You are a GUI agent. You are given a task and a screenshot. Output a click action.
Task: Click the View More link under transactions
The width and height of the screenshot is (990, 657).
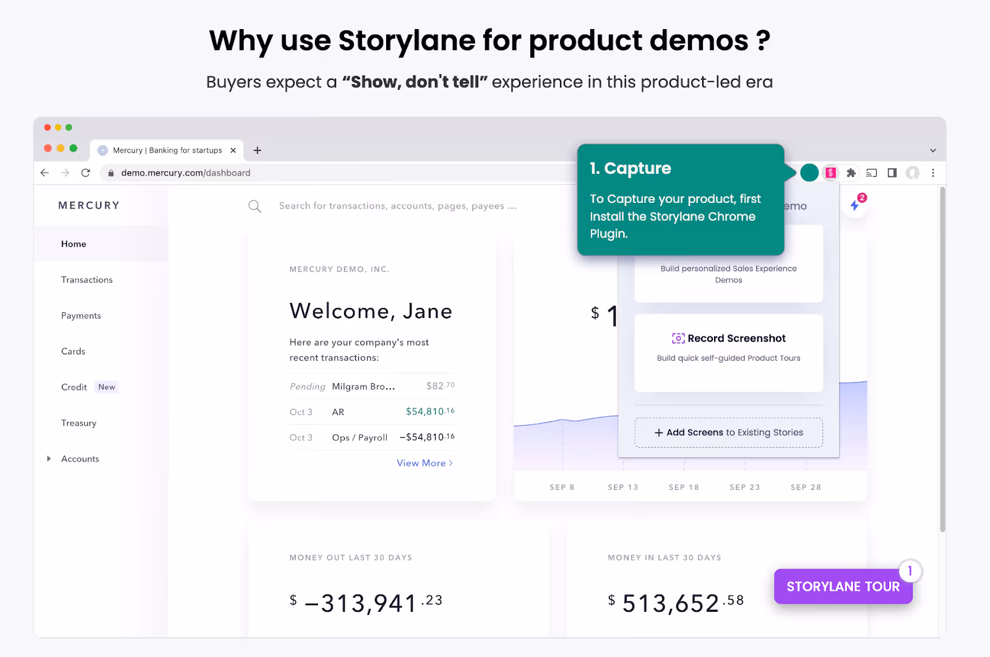(424, 463)
